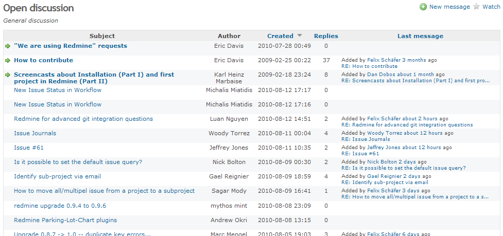Click author cell Luan Nguyen

229,119
